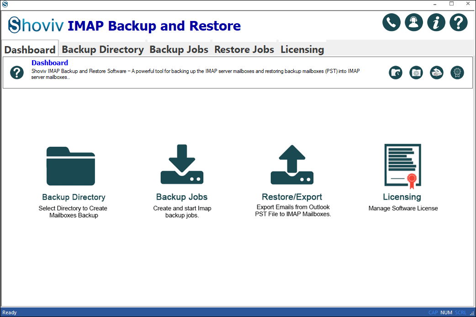Open the Backup Directory tab

pos(103,49)
